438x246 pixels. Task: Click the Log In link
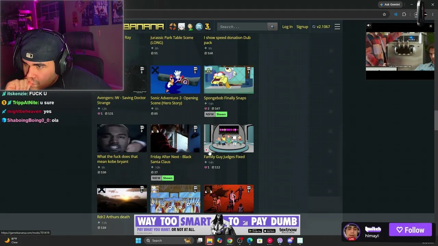287,27
